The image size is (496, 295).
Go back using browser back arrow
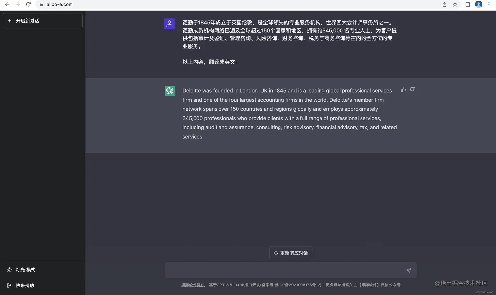[x=7, y=4]
